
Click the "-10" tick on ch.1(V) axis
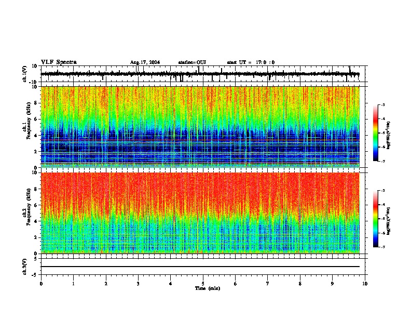[34, 82]
